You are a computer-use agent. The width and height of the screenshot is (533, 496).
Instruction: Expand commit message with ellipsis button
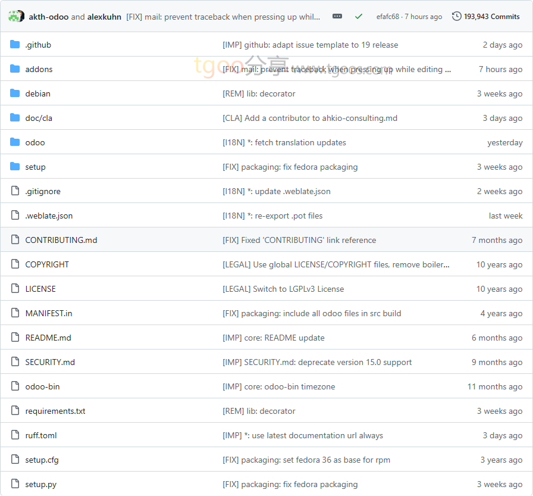337,17
